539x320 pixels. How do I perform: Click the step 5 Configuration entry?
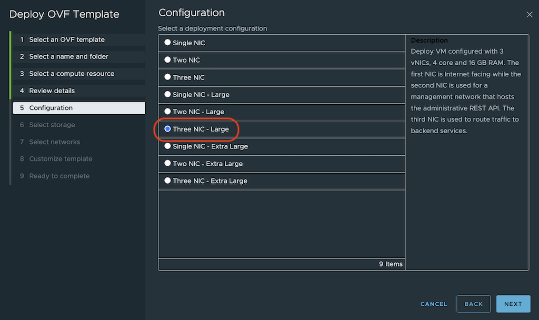[51, 108]
